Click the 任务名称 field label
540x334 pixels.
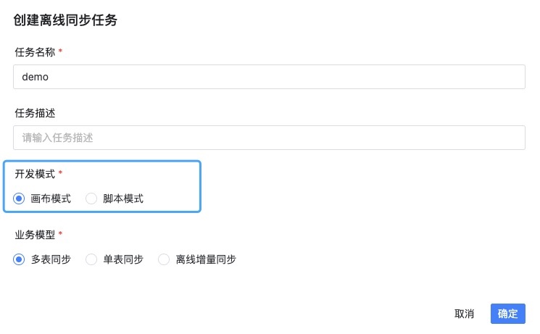35,52
